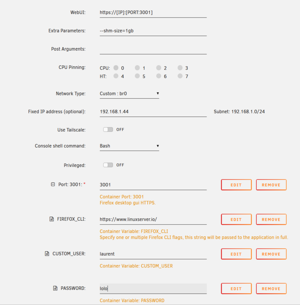Click the document icon next to CUSTOM_USER
300x305 pixels.
coord(47,254)
